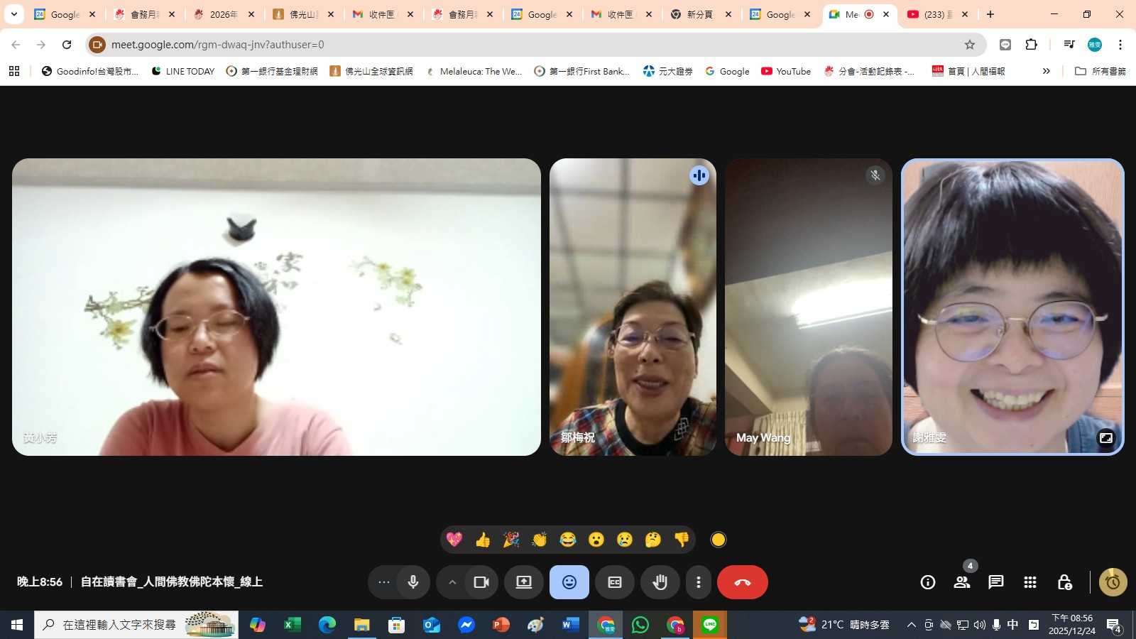The width and height of the screenshot is (1136, 639).
Task: Pick the yellow skin tone swatch
Action: click(719, 540)
